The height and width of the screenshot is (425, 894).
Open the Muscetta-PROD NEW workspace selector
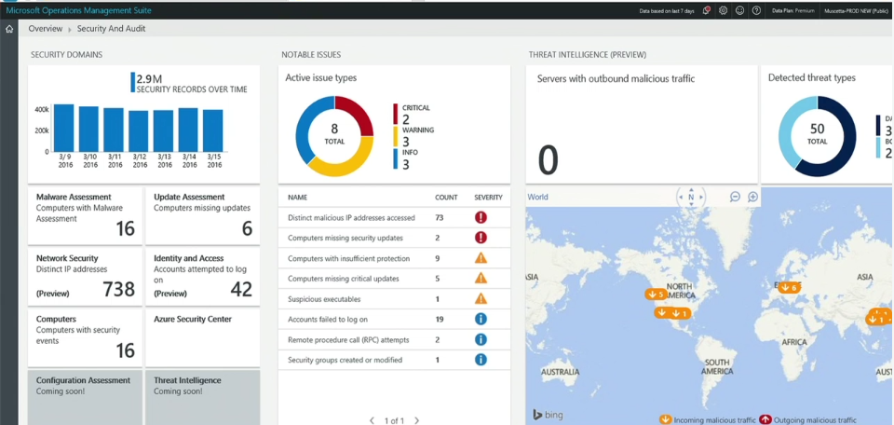click(x=856, y=10)
